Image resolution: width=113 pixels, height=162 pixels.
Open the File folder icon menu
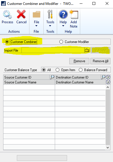coord(37,14)
